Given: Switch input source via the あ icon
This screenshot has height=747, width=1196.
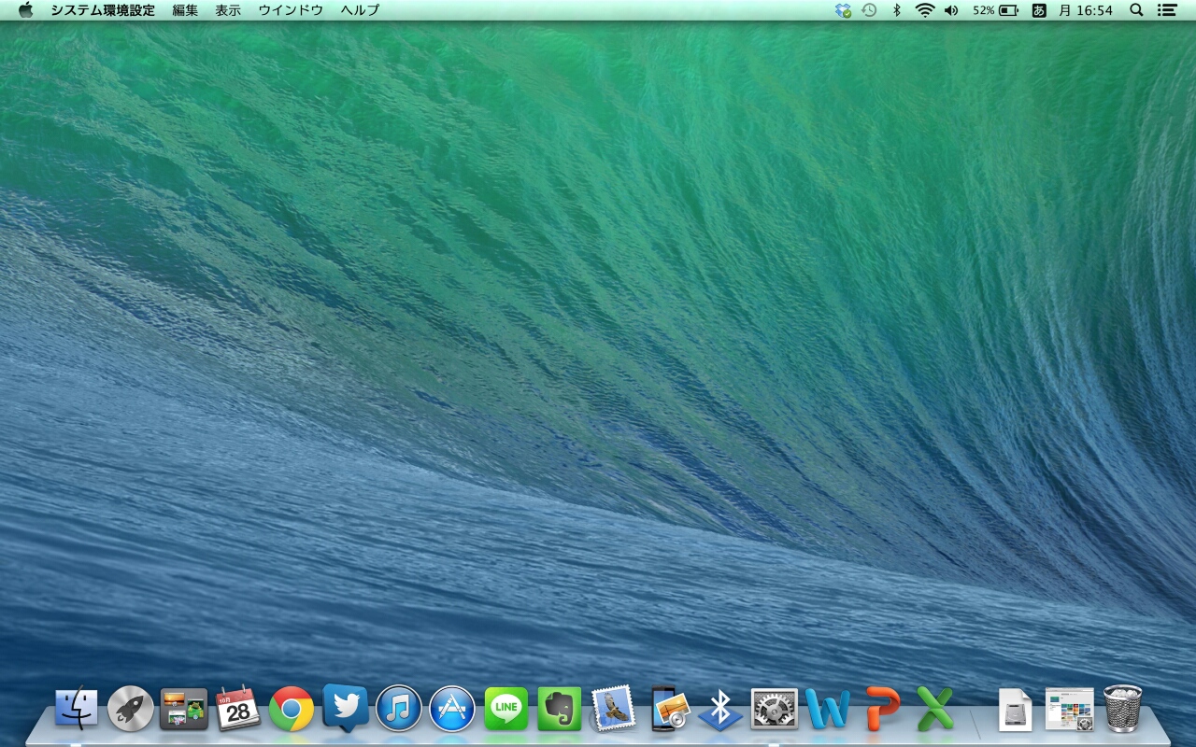Looking at the screenshot, I should click(x=1039, y=10).
